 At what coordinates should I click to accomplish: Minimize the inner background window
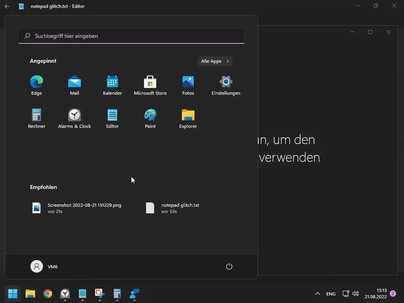[x=352, y=32]
